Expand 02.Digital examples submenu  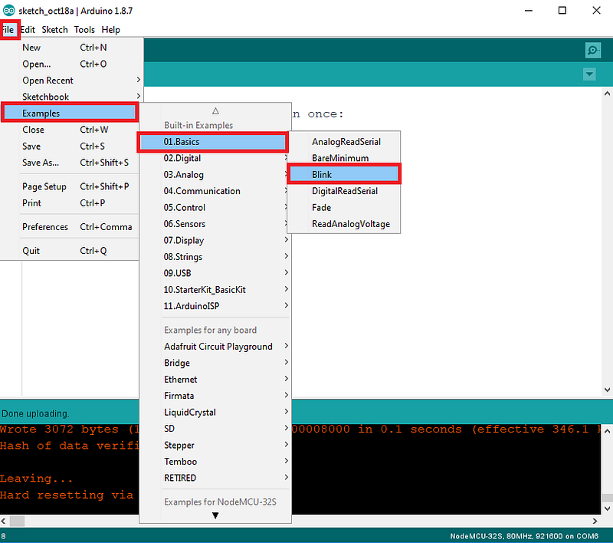tap(215, 158)
